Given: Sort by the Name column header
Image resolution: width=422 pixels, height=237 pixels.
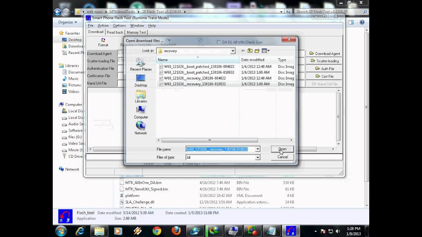Looking at the screenshot, I should click(x=198, y=60).
